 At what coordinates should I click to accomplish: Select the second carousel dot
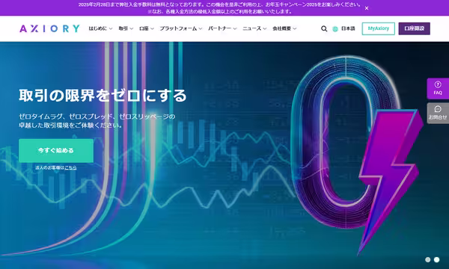(x=437, y=259)
